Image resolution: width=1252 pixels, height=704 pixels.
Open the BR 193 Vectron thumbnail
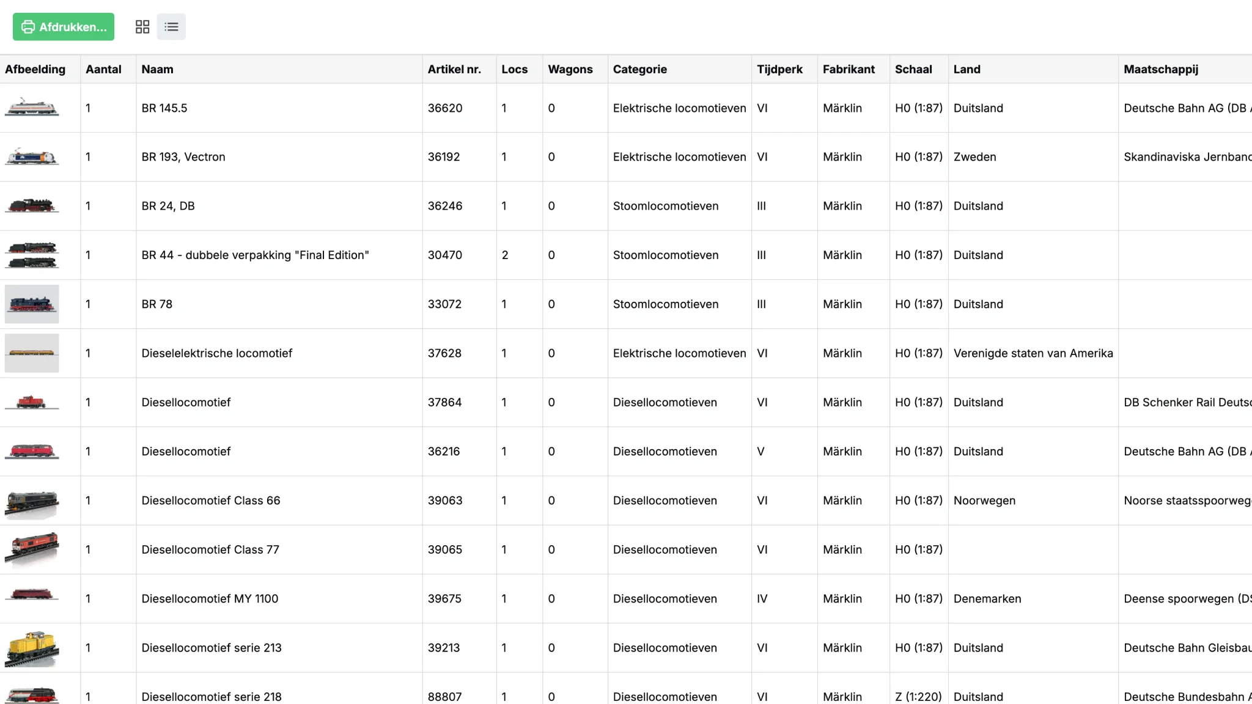(32, 157)
